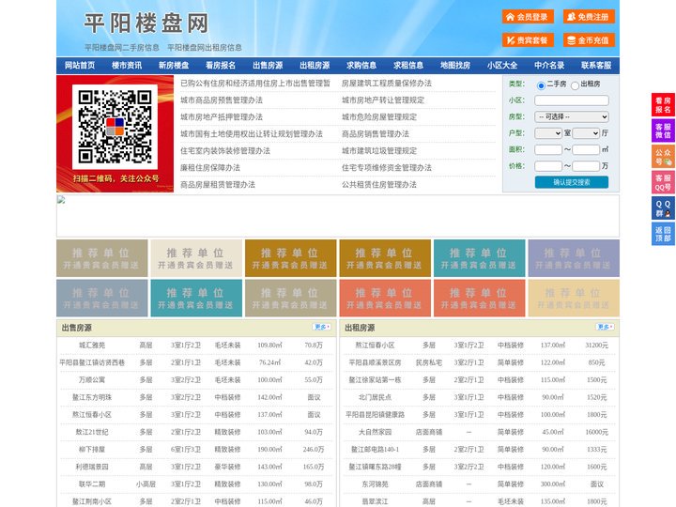
Task: Open 柳下排屋 sale listing
Action: coord(92,449)
